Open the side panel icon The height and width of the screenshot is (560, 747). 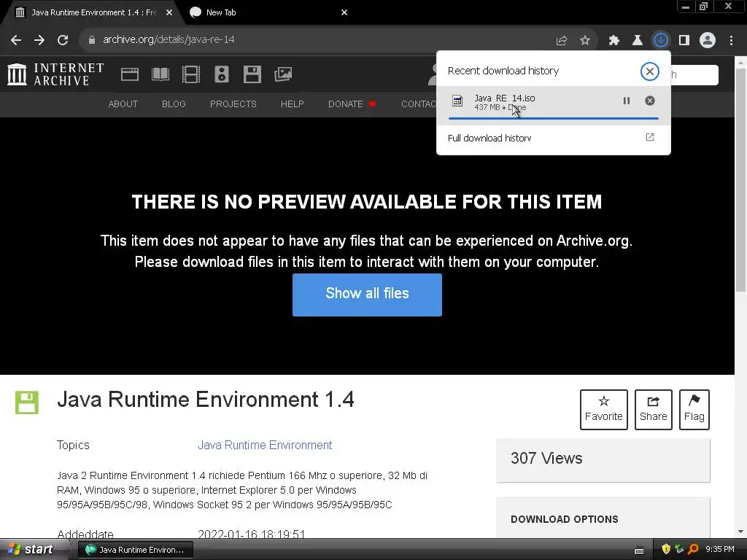tap(684, 41)
